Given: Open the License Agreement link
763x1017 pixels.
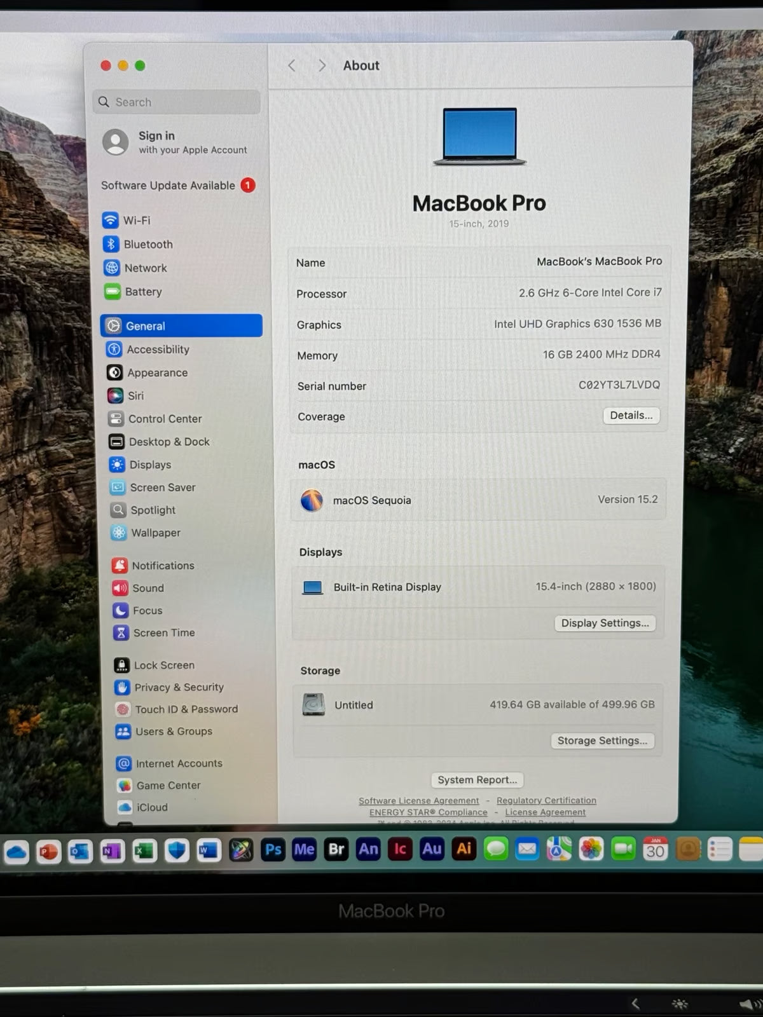Looking at the screenshot, I should click(x=546, y=812).
